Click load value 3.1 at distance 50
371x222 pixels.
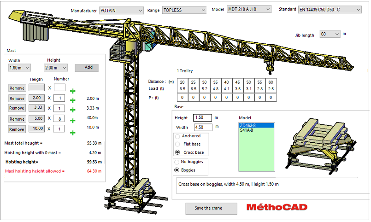pos(248,89)
